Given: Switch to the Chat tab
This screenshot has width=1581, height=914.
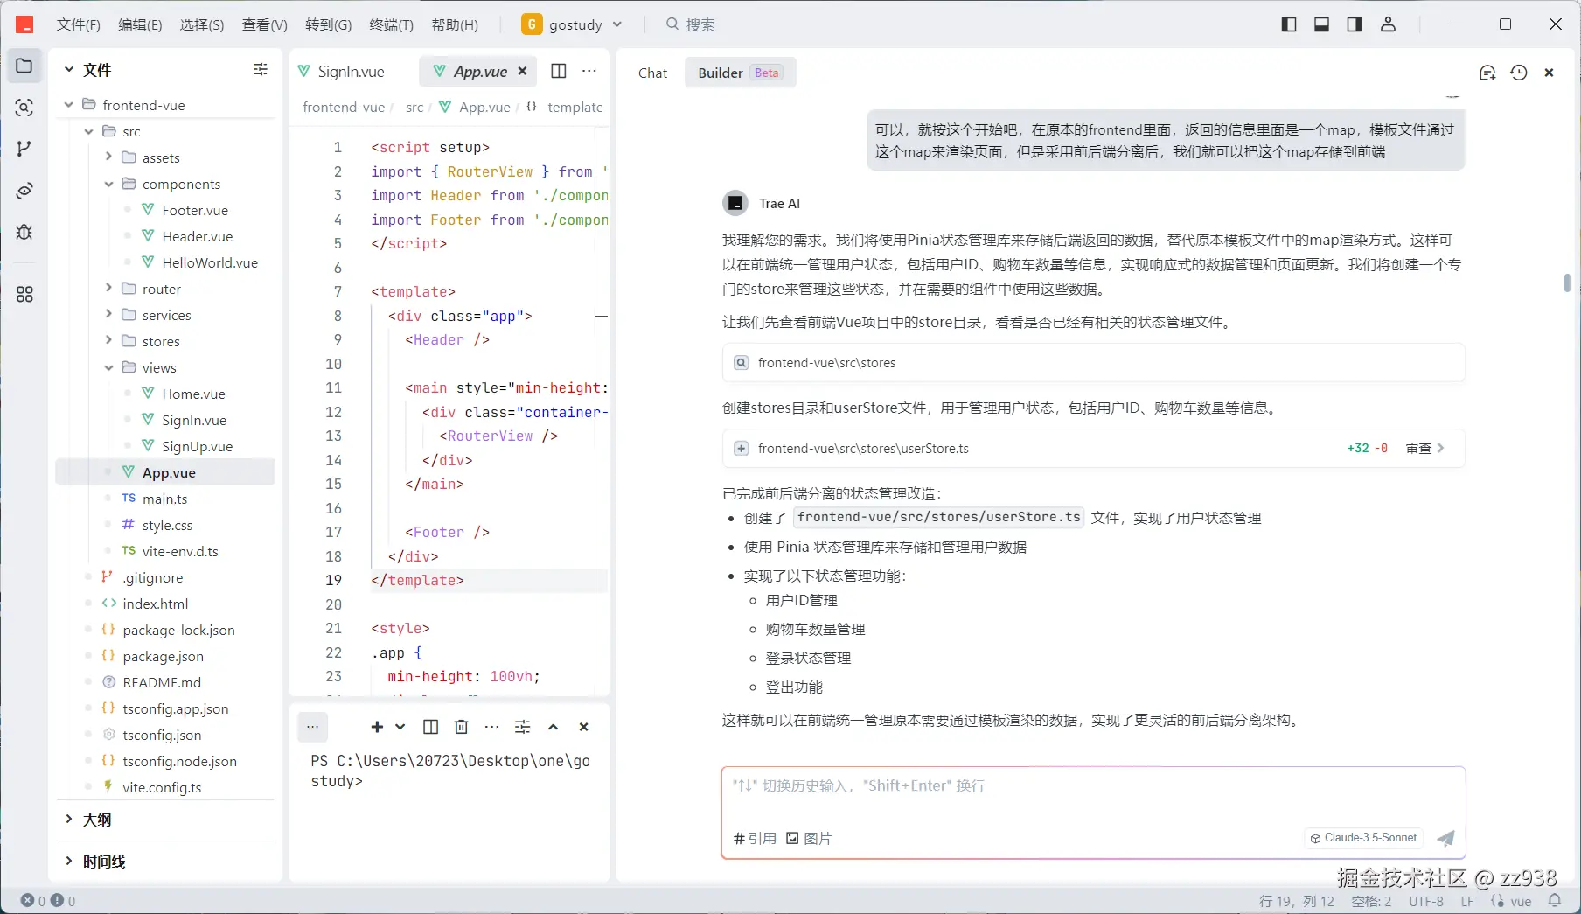Looking at the screenshot, I should click(x=652, y=73).
